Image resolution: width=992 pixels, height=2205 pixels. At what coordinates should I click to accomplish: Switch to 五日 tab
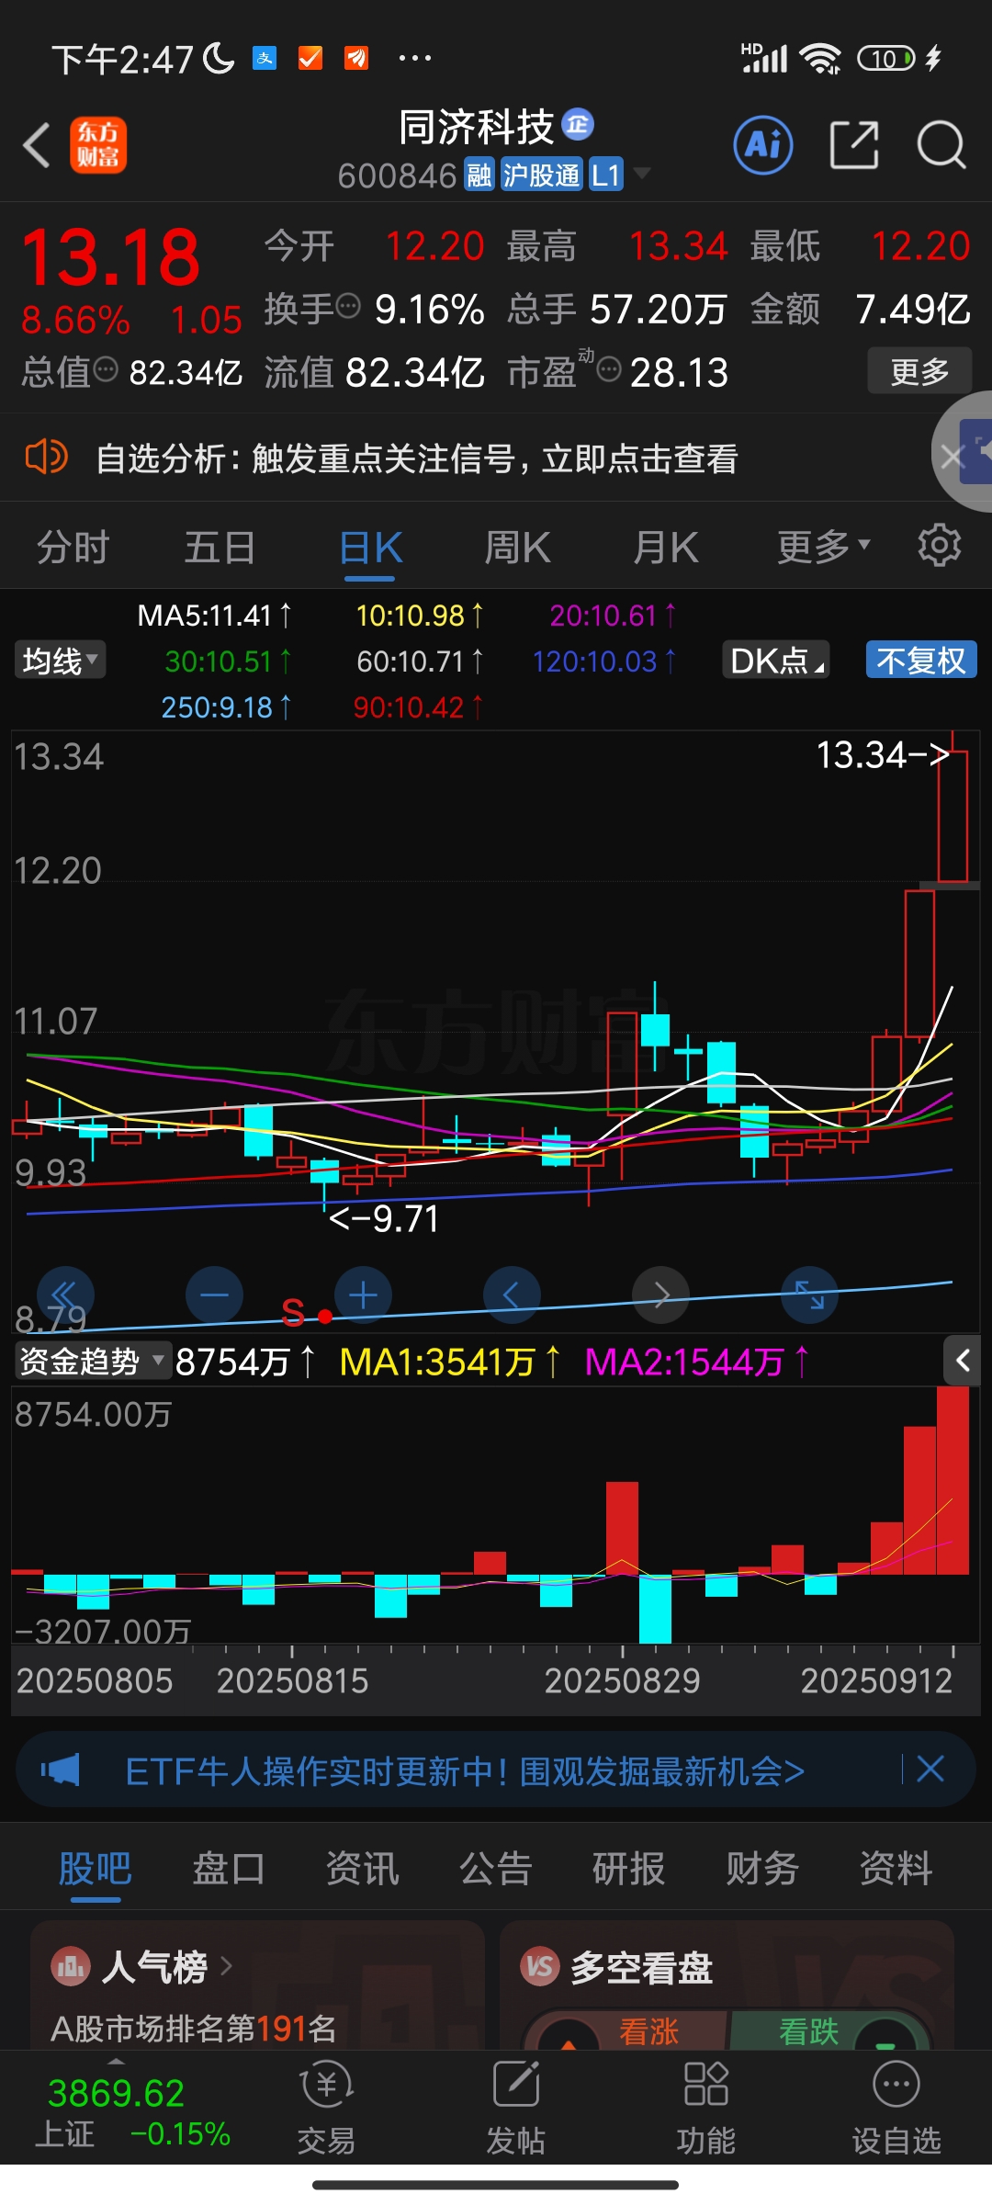[220, 547]
